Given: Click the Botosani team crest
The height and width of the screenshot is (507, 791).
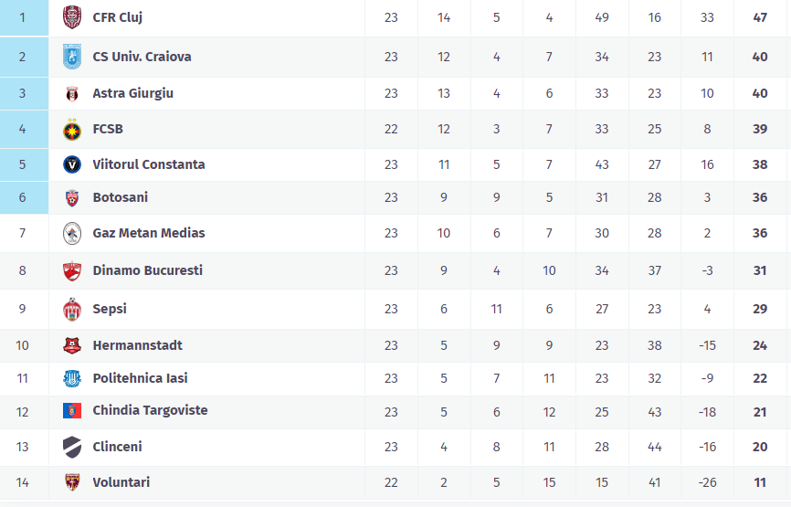Looking at the screenshot, I should [x=71, y=197].
